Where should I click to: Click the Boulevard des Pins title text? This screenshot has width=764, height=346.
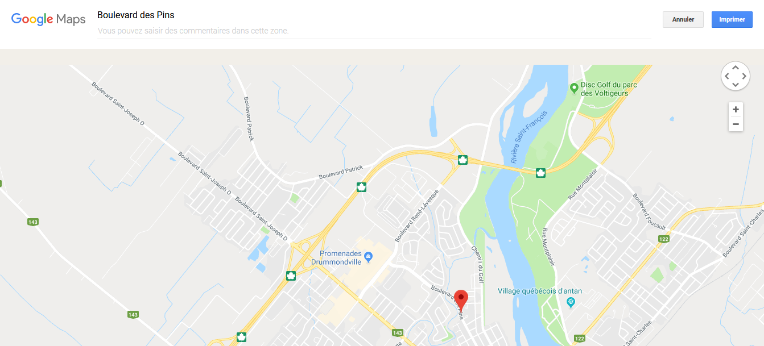[x=136, y=15]
